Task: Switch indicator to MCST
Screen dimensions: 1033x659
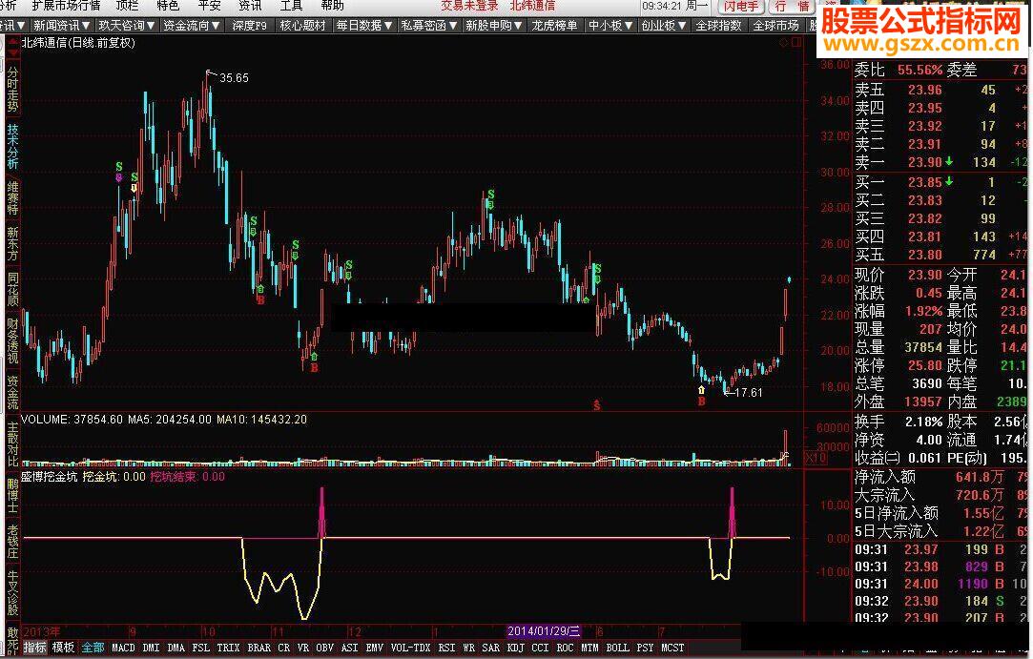Action: click(672, 648)
